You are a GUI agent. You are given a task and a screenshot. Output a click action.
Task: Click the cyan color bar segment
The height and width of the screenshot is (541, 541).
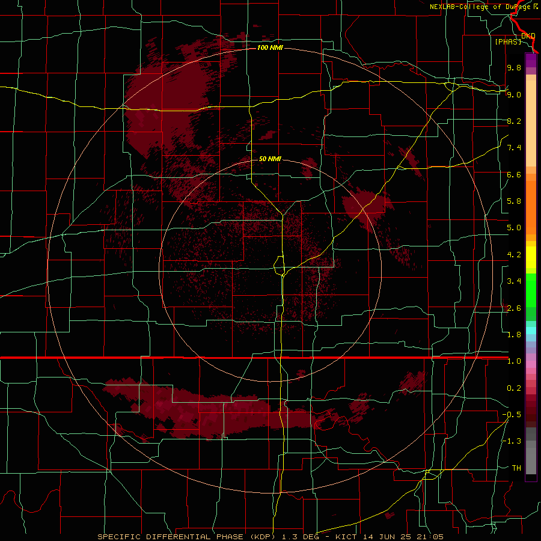click(x=531, y=331)
